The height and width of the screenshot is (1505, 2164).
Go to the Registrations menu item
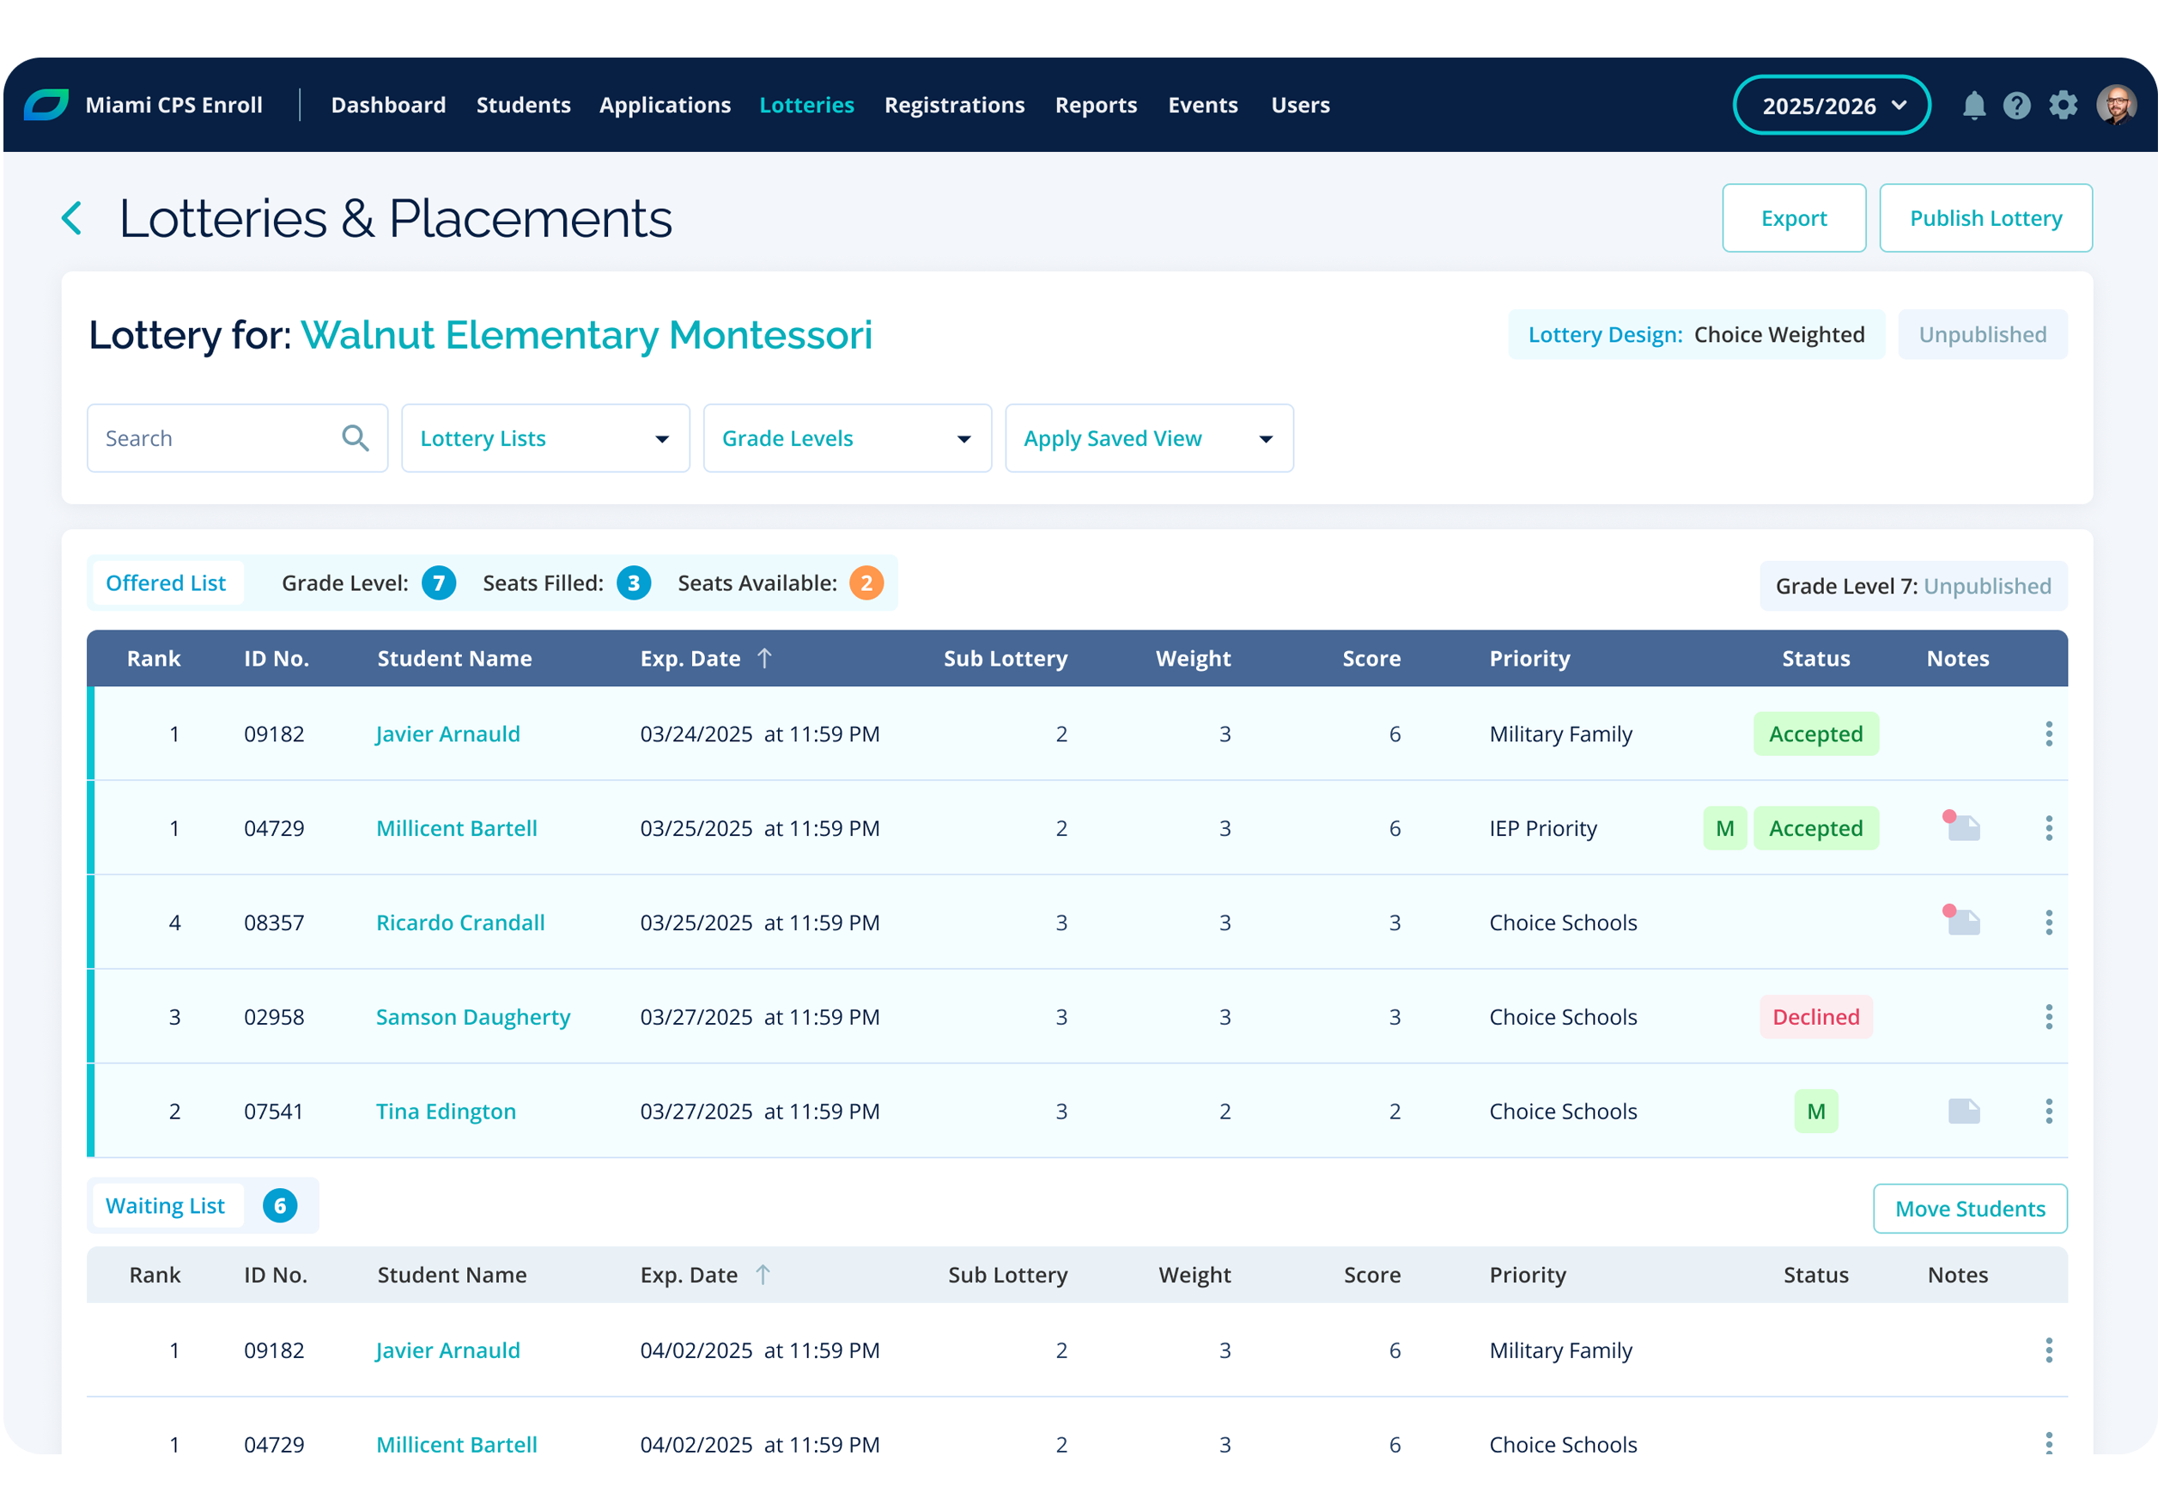[x=954, y=106]
